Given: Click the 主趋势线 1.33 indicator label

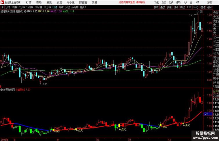Looking at the screenshot, I should [x=23, y=90].
